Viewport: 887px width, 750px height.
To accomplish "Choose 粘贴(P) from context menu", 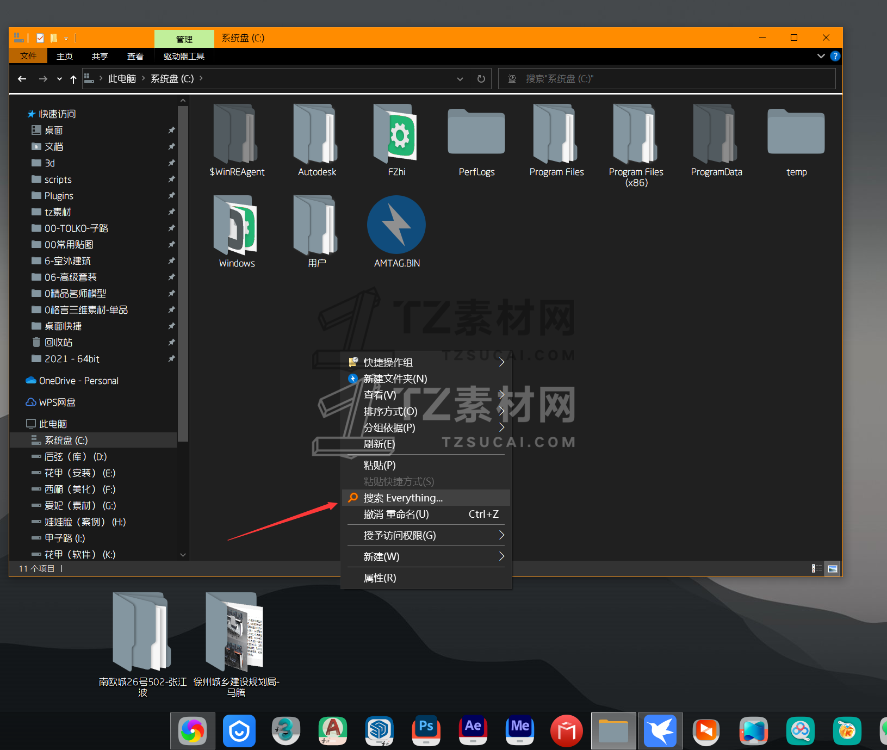I will click(426, 465).
